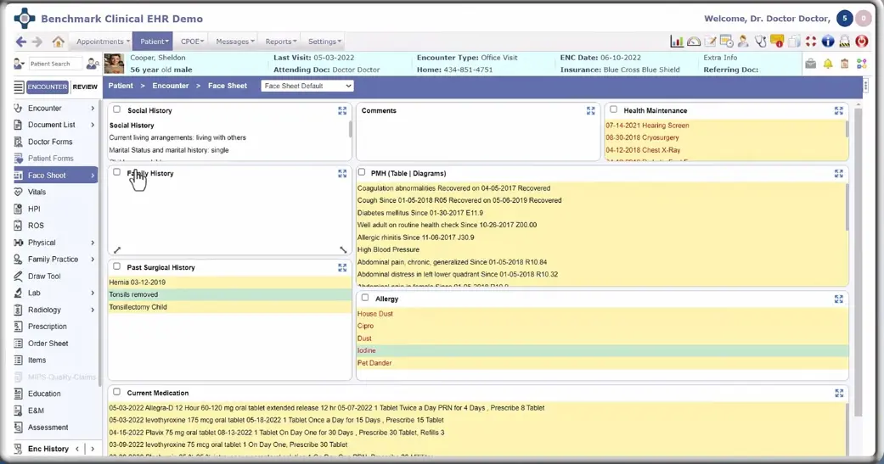Check the Past Surgical History checkbox
The image size is (884, 464).
(x=116, y=266)
